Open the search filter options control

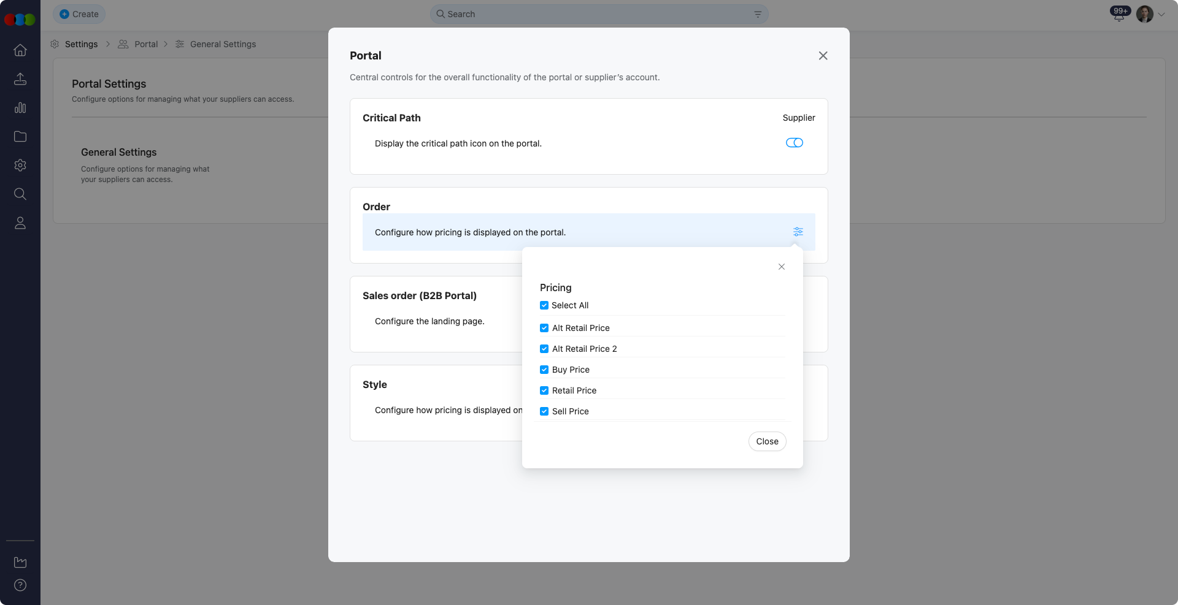pos(758,13)
